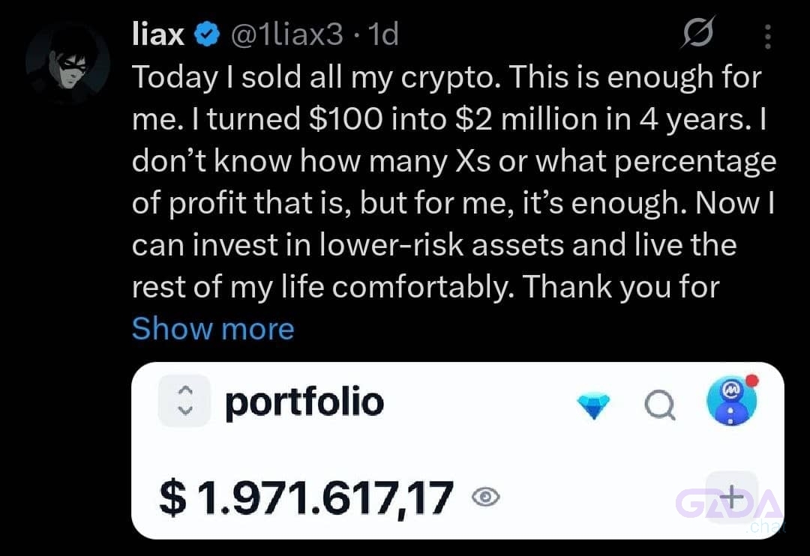Screen dimensions: 810x556
Task: Click the plus add button
Action: pyautogui.click(x=731, y=497)
